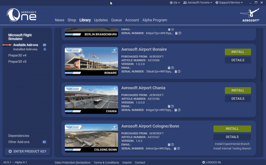Open the help icon beside Berlin Brandenburg serial number
The height and width of the screenshot is (165, 266).
(x=180, y=33)
